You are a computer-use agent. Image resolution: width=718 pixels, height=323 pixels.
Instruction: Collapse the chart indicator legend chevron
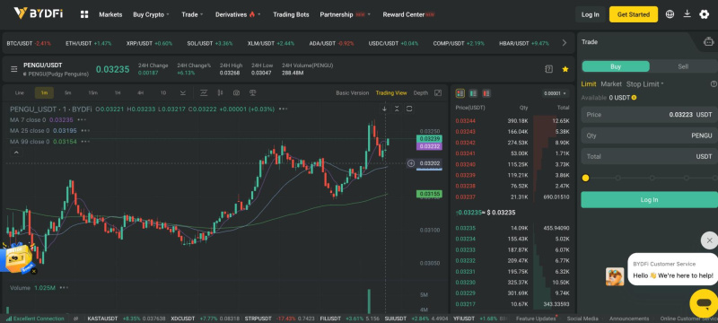pos(16,153)
